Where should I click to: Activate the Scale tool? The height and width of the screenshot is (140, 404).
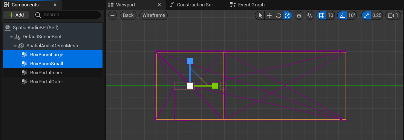pos(287,15)
